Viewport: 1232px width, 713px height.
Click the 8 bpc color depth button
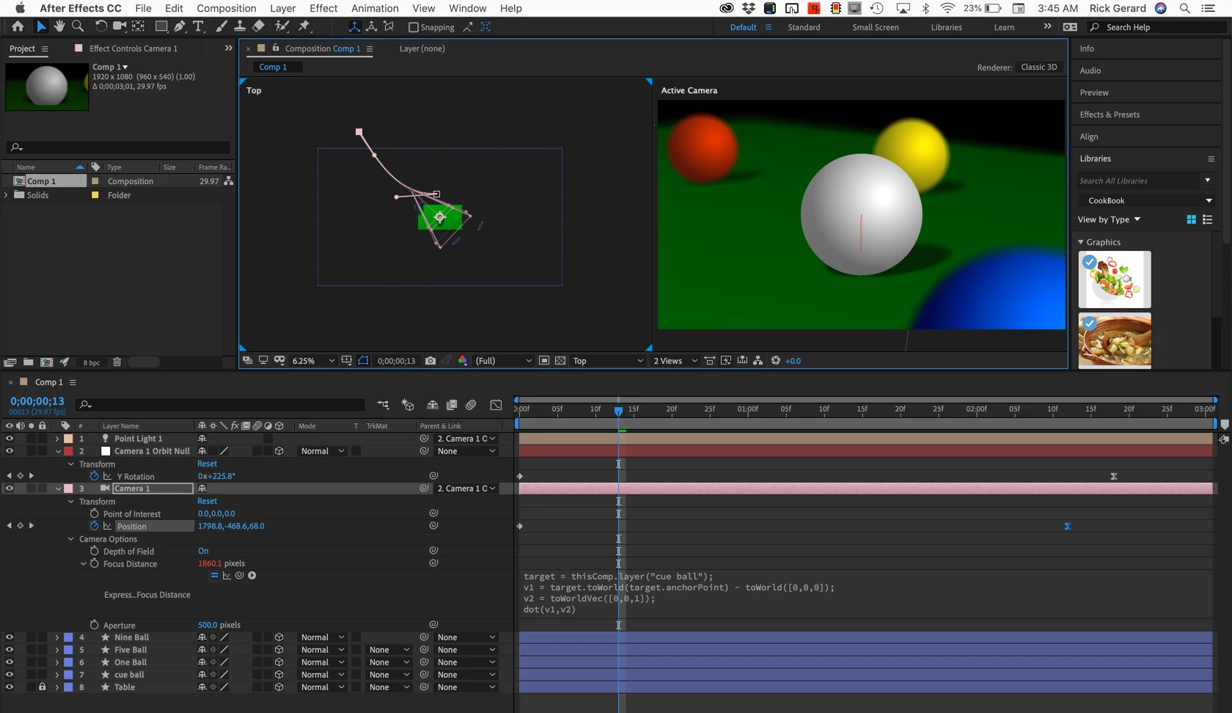(92, 362)
